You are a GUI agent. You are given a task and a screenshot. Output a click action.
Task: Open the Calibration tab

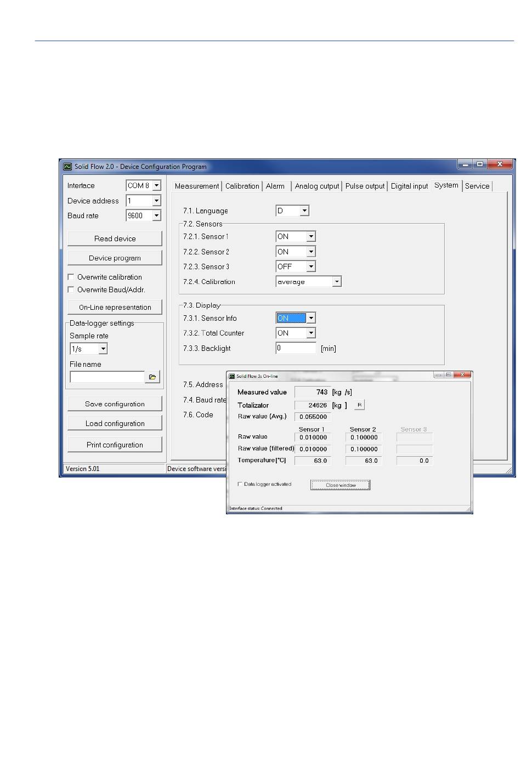pyautogui.click(x=242, y=186)
